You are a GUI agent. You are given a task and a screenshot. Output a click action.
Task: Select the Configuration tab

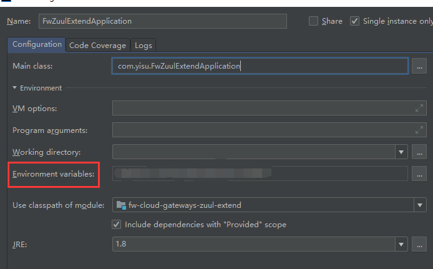pyautogui.click(x=37, y=44)
